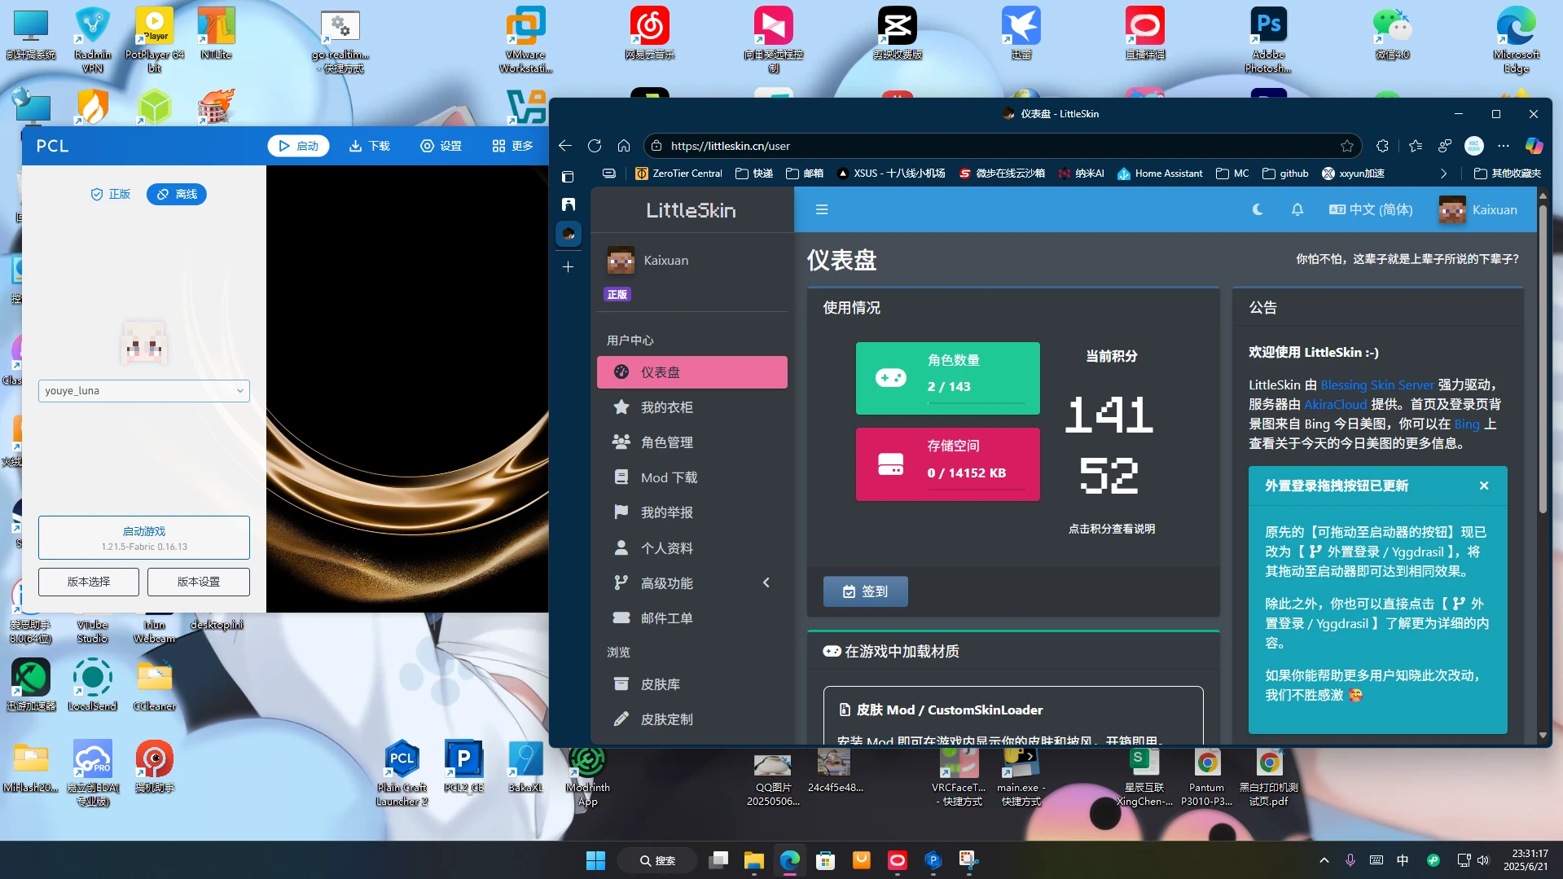Open Adobe Photoshop desktop shortcut
The height and width of the screenshot is (879, 1563).
(x=1268, y=39)
